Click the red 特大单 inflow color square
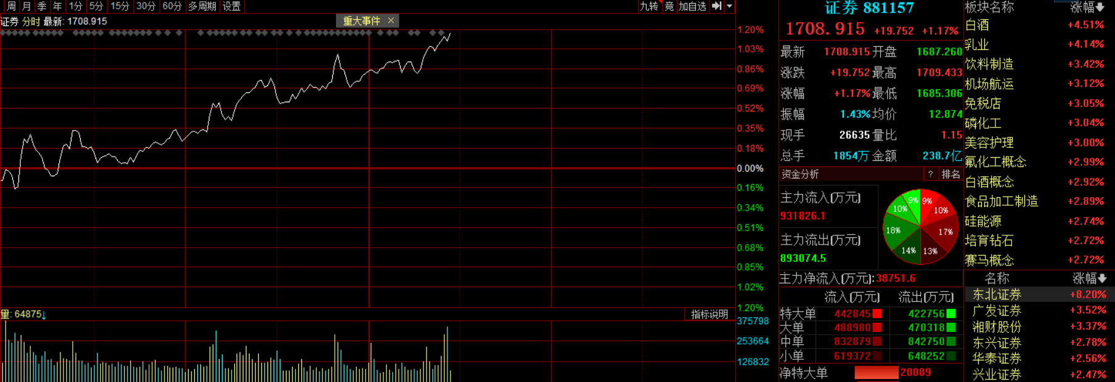Viewport: 1115px width, 382px height. (877, 314)
